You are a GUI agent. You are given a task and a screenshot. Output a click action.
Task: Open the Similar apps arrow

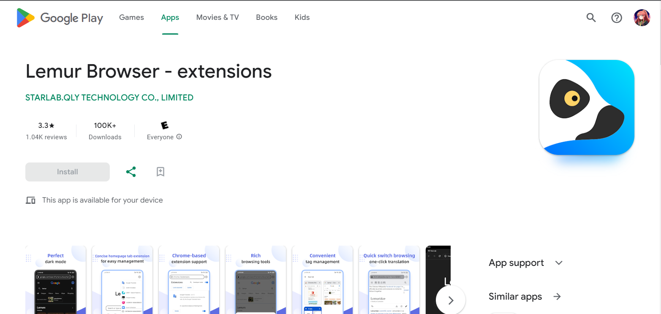point(557,296)
